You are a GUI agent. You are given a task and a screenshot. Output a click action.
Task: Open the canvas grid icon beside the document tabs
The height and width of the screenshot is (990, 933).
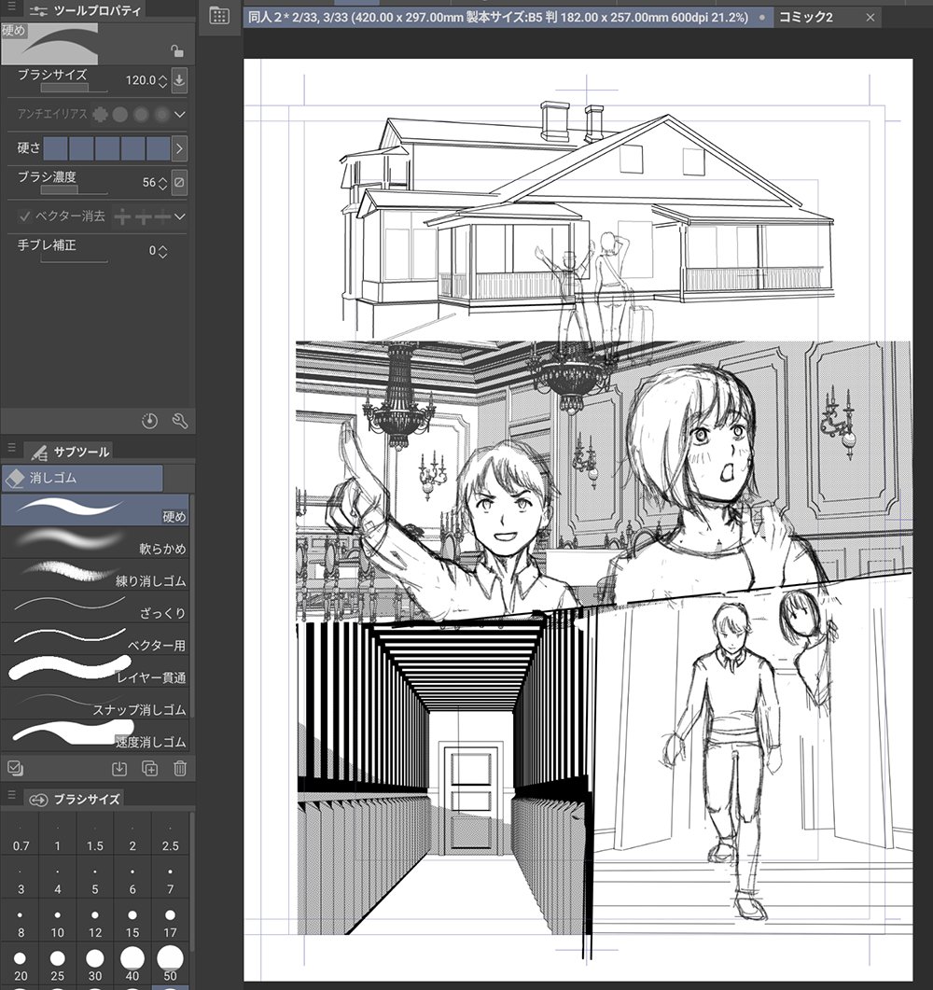[x=220, y=16]
